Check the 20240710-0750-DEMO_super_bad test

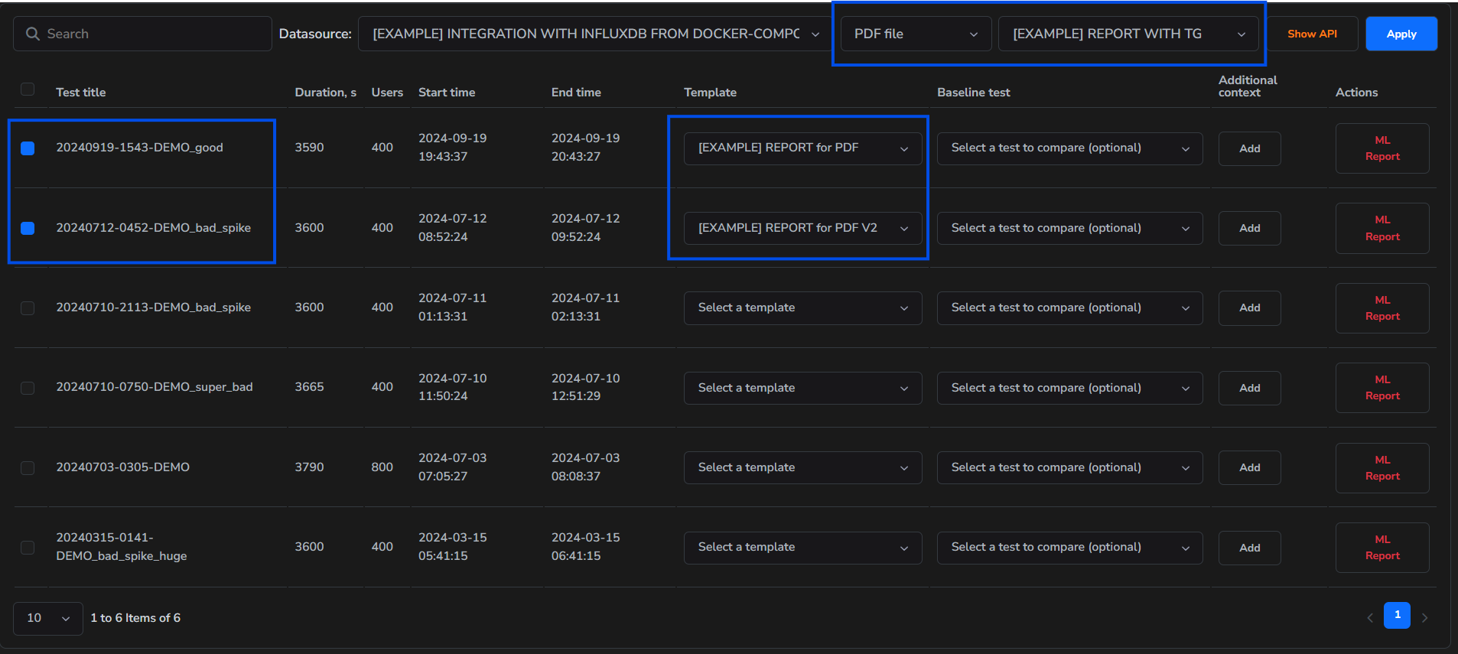pos(28,388)
